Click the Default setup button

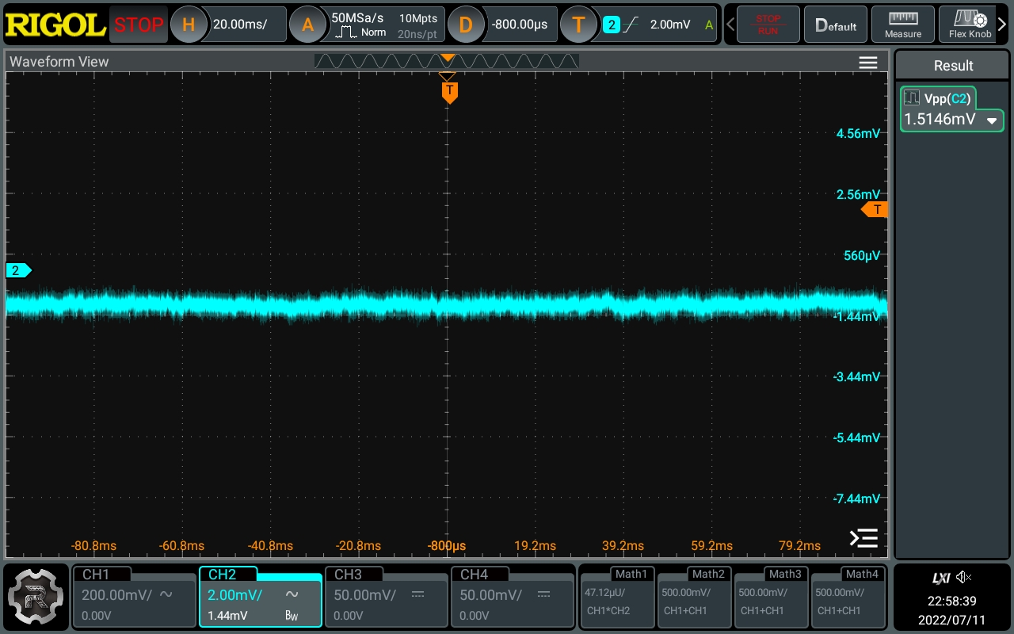835,24
